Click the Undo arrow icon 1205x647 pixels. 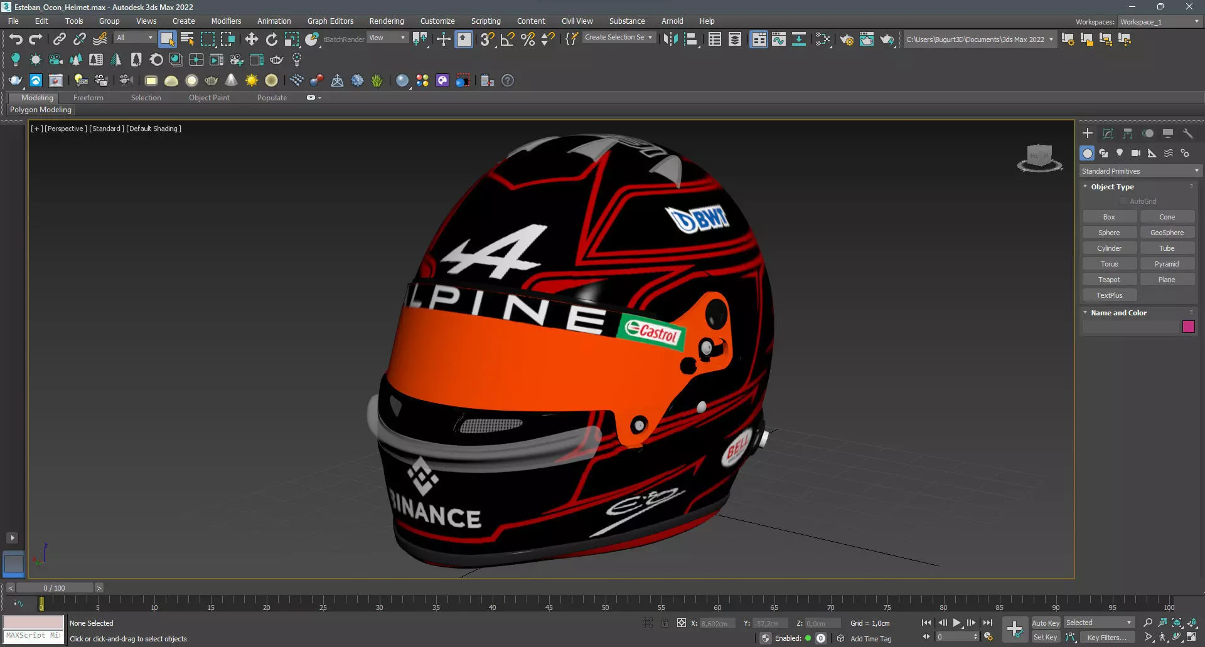click(16, 39)
